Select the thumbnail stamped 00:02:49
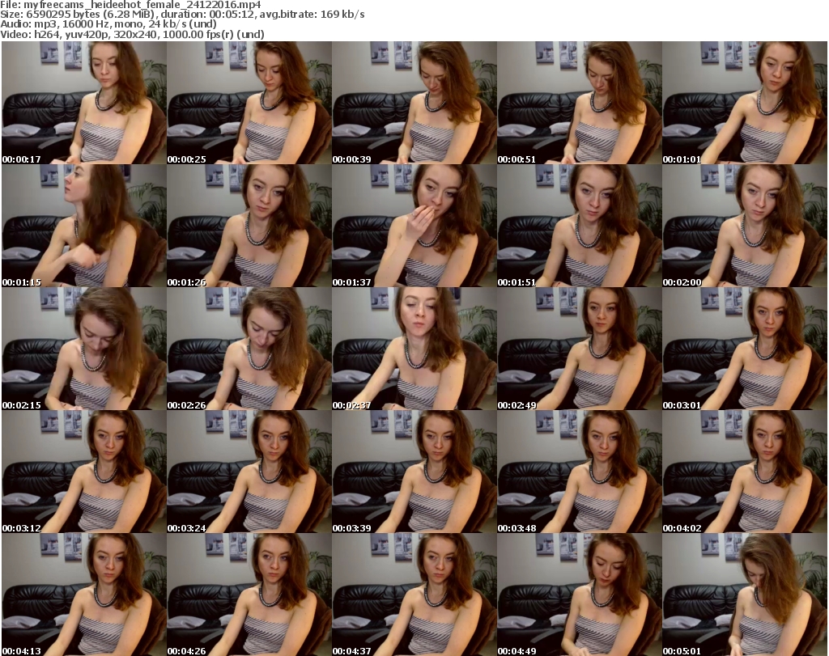829x656 pixels. 580,349
